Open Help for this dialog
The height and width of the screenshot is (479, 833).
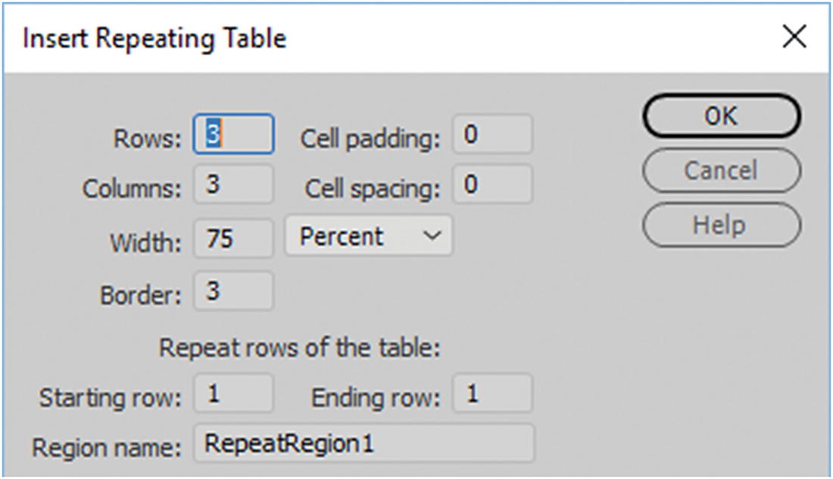click(721, 225)
